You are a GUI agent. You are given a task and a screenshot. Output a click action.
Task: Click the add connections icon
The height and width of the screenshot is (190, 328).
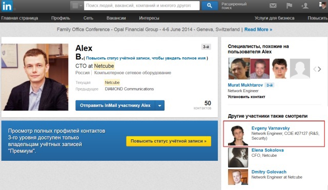pyautogui.click(x=304, y=6)
